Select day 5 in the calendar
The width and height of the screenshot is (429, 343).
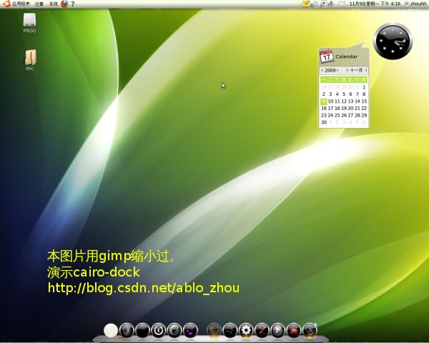(x=344, y=94)
